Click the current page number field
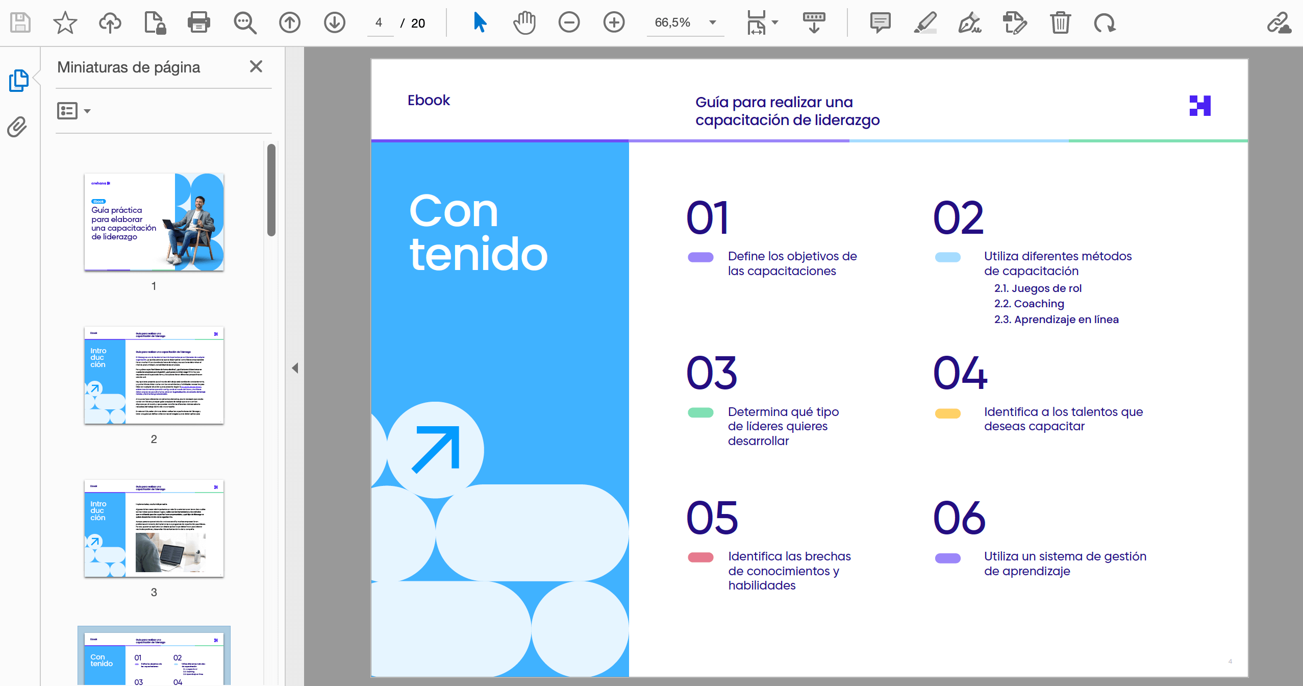1303x686 pixels. pyautogui.click(x=379, y=22)
